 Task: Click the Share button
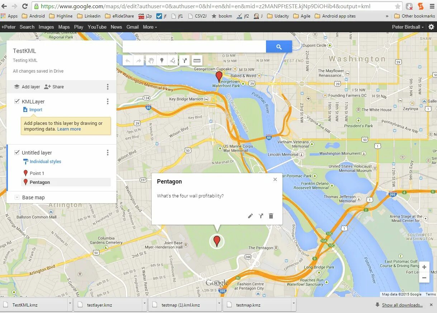click(54, 87)
